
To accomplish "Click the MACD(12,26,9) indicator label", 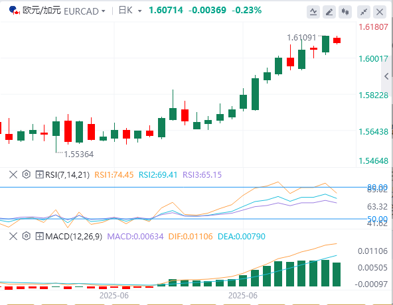I will (74, 237).
